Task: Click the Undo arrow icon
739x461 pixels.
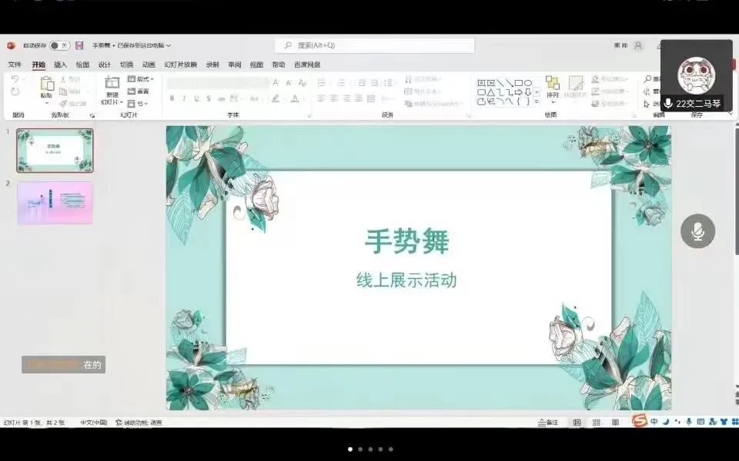Action: [15, 79]
